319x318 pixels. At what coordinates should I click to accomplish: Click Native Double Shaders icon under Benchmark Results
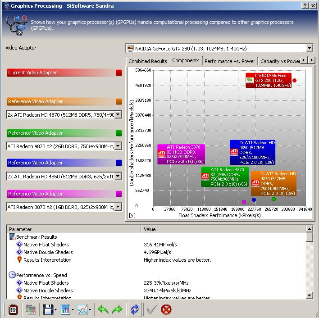[19, 252]
